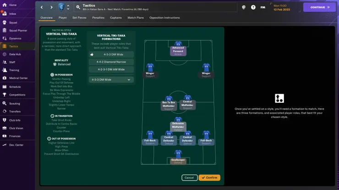This screenshot has height=190, width=339.
Task: Open the Finances icon
Action: [5, 136]
